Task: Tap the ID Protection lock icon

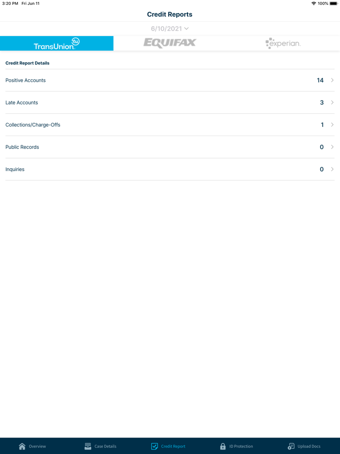Action: tap(223, 446)
